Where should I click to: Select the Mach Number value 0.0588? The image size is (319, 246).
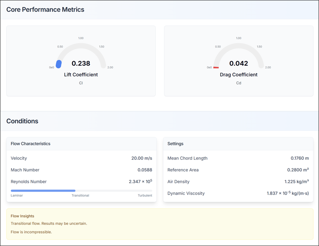point(145,170)
